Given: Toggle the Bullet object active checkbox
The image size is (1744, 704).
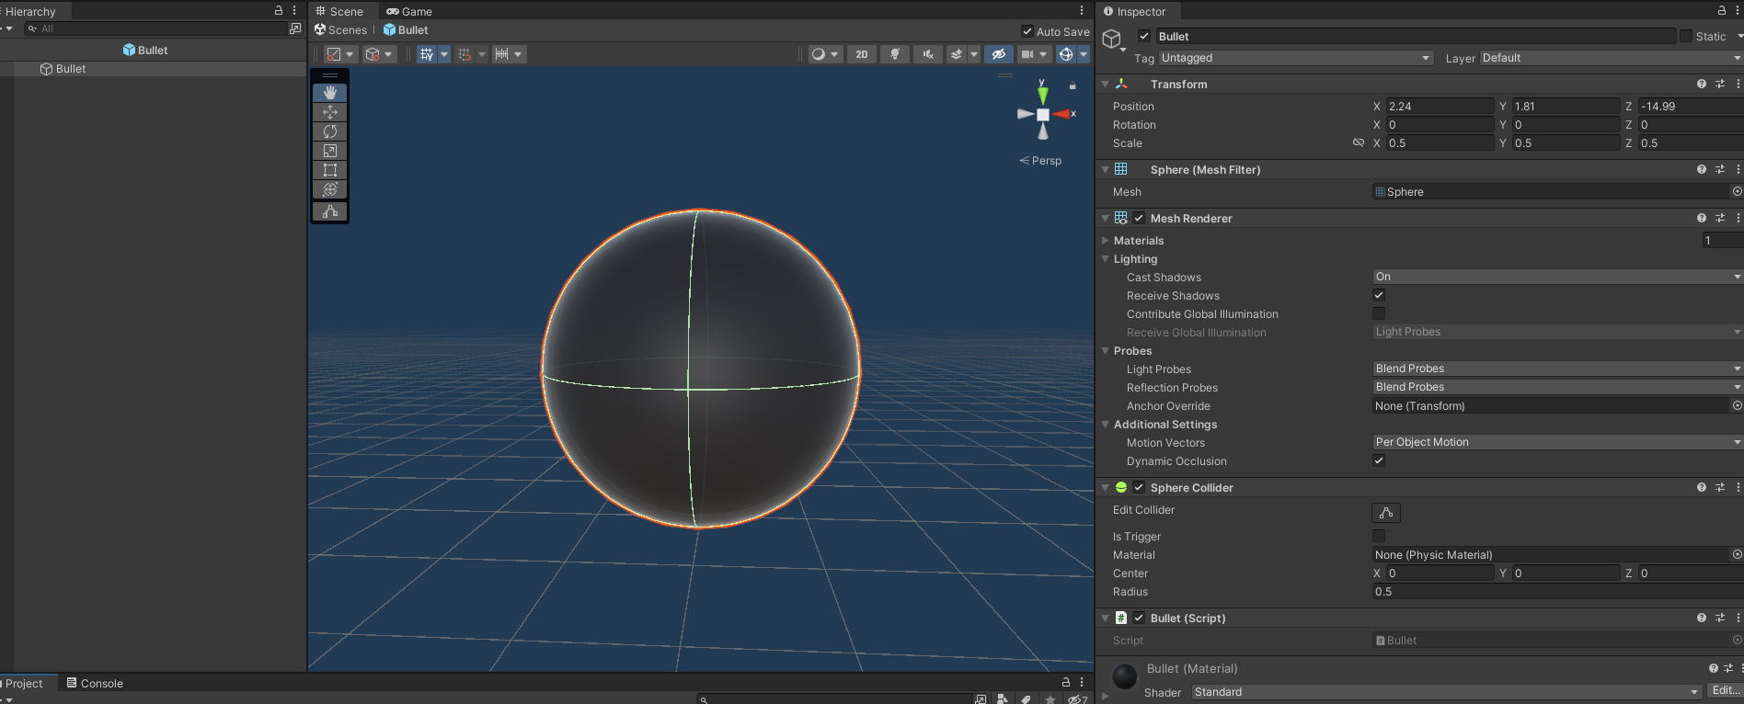Looking at the screenshot, I should click(x=1144, y=36).
